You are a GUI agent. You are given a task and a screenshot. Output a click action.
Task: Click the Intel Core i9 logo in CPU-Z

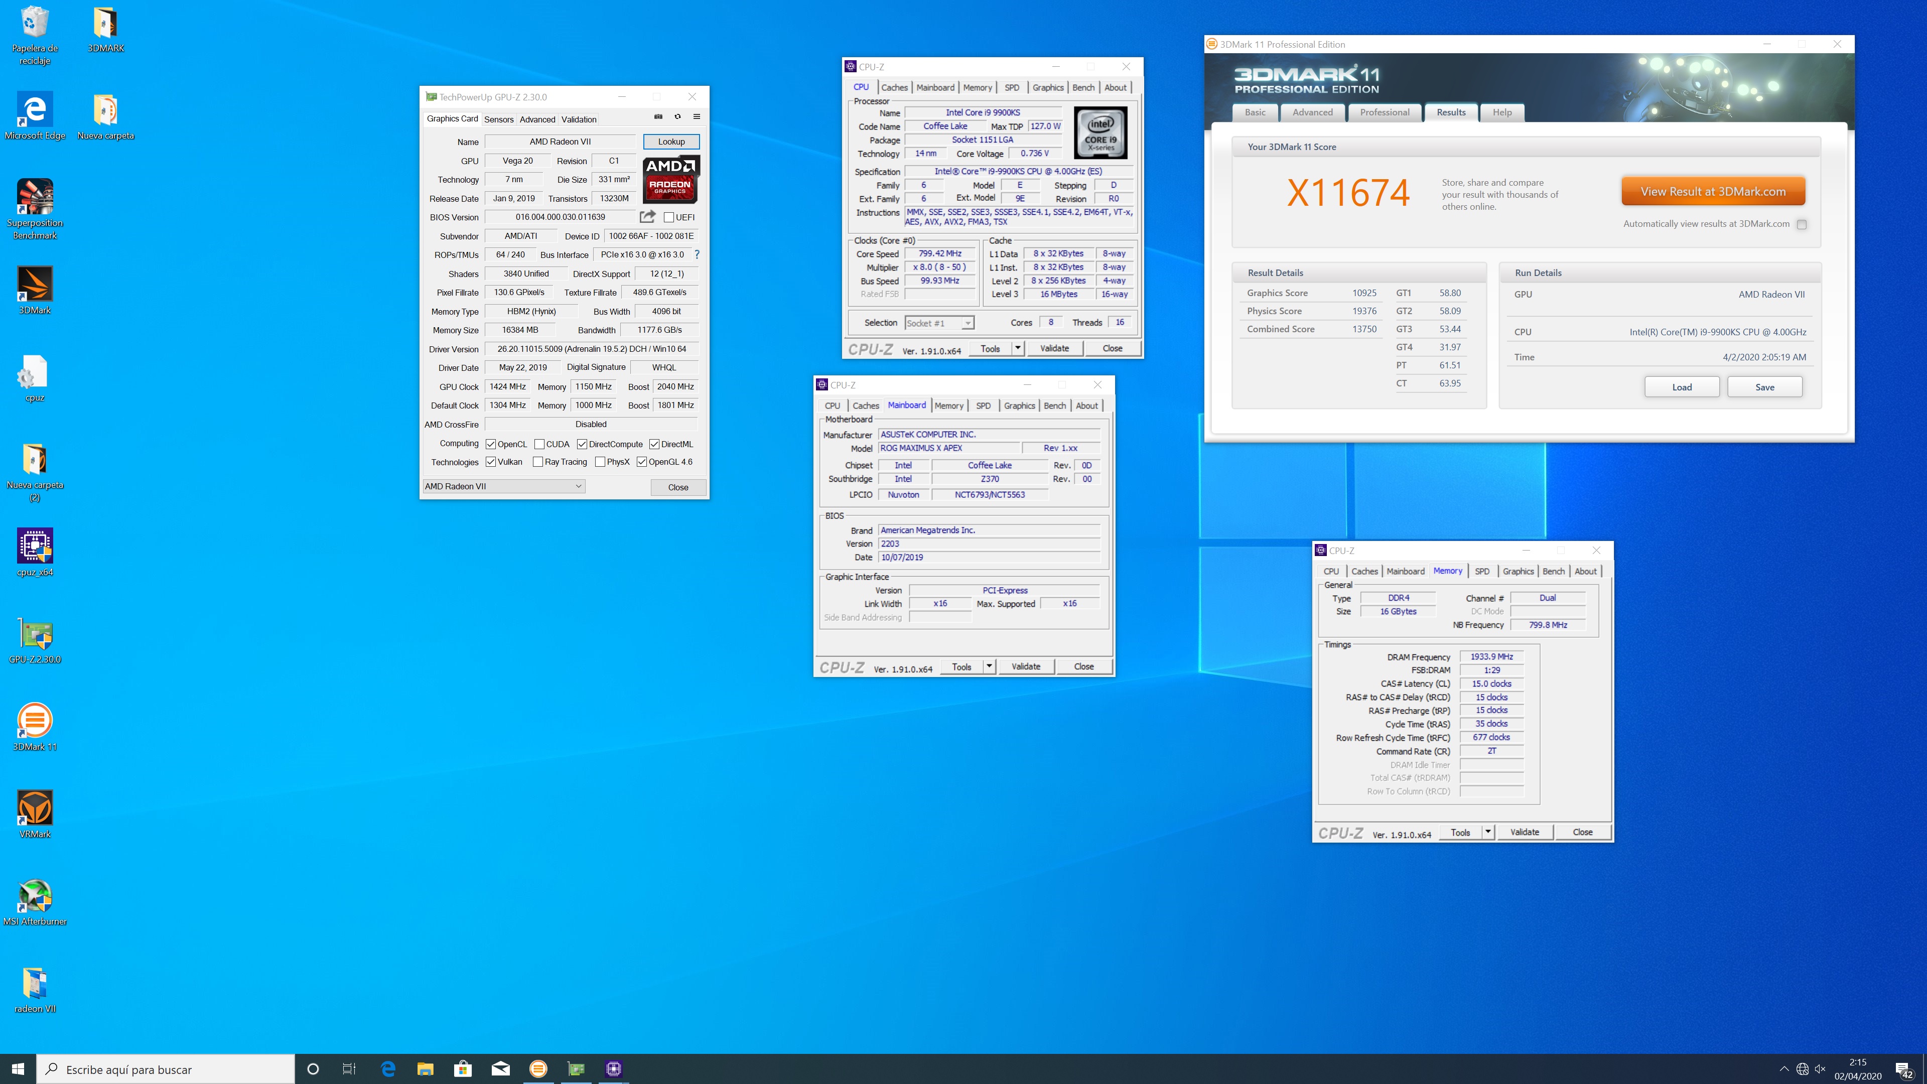click(1100, 133)
